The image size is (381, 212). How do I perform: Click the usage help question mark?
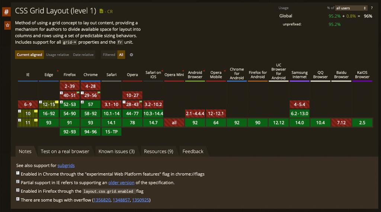click(x=372, y=8)
